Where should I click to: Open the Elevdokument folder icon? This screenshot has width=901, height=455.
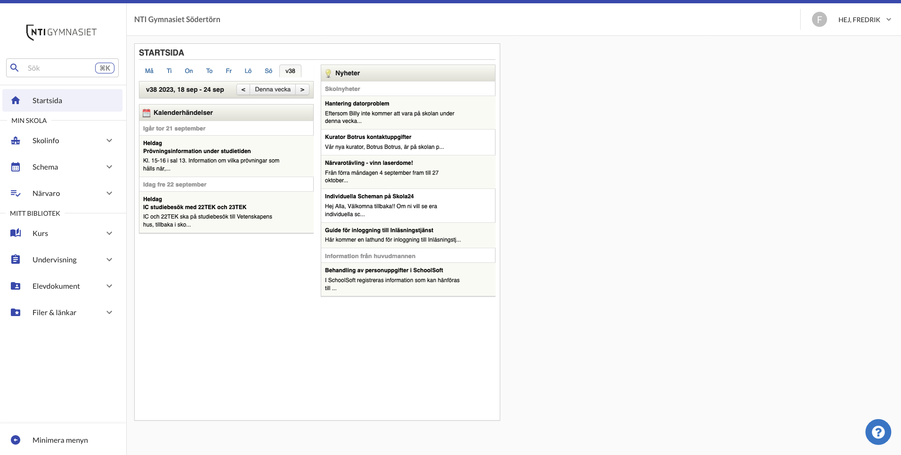click(16, 285)
